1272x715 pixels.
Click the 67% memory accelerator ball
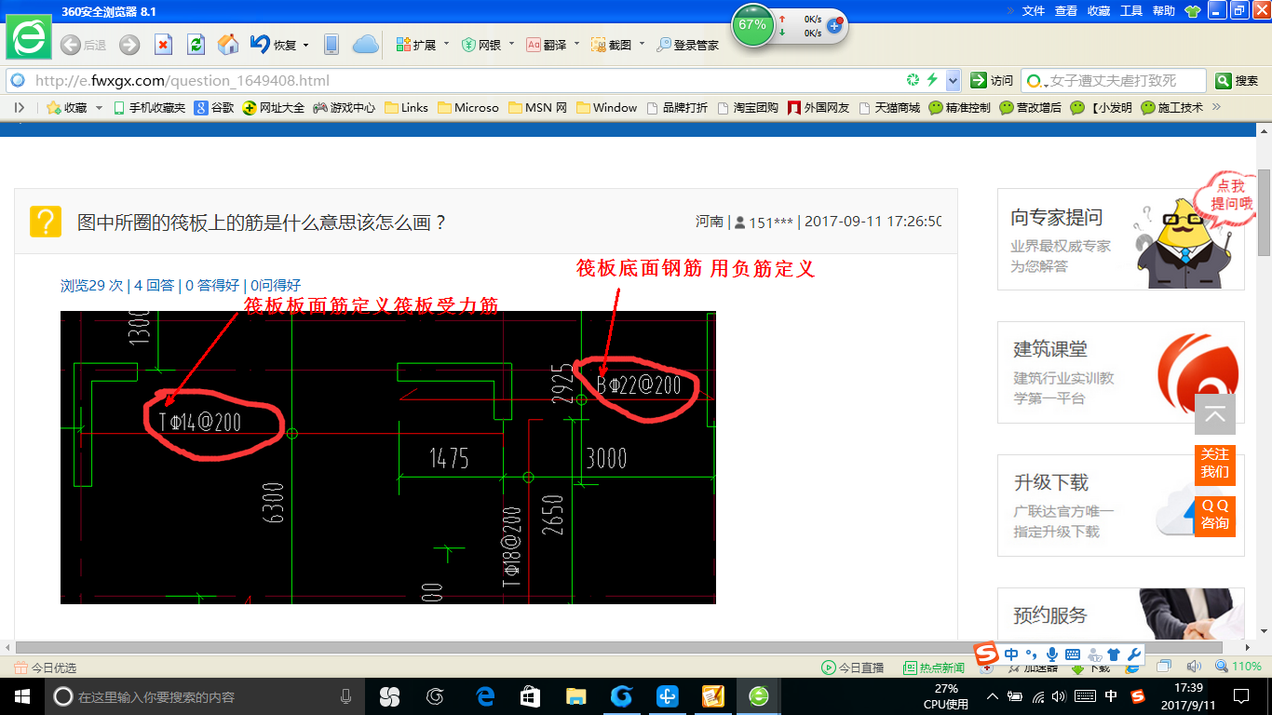[751, 25]
